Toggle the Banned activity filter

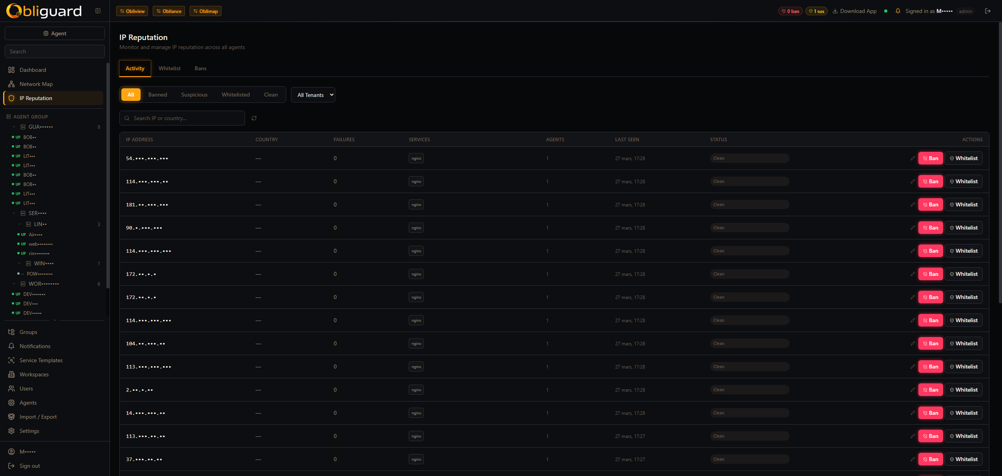click(157, 95)
